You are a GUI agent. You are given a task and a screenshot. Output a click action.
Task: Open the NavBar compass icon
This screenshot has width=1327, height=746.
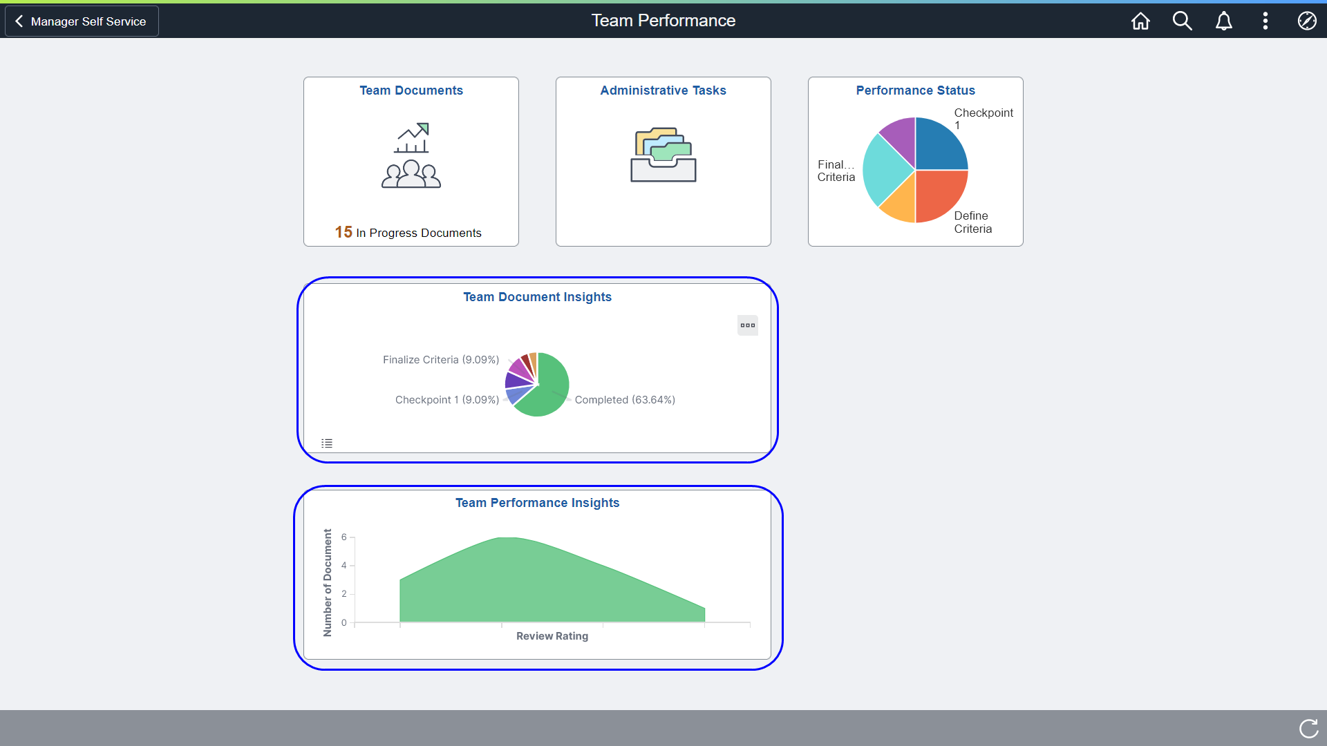1306,21
